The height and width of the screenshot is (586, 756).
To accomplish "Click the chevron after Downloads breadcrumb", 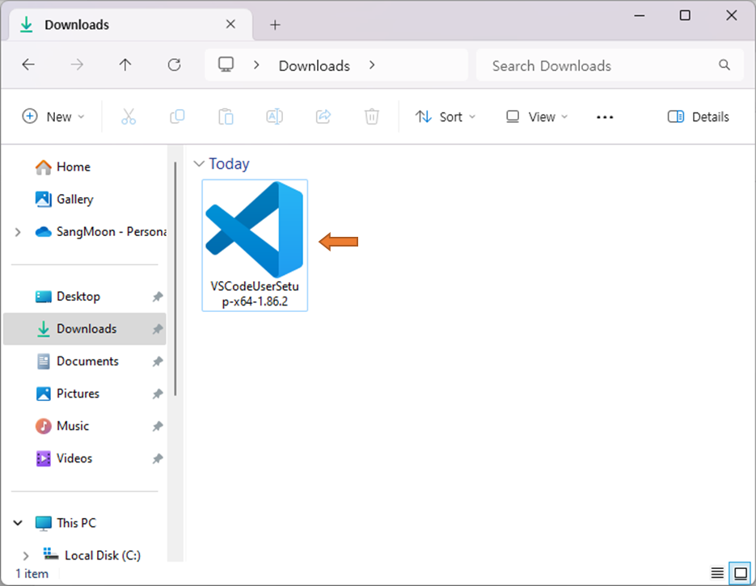I will click(372, 65).
